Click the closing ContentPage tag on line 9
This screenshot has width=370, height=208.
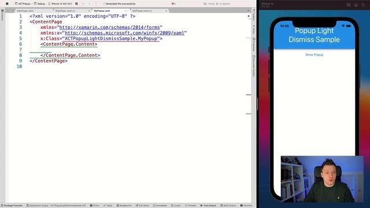[49, 61]
